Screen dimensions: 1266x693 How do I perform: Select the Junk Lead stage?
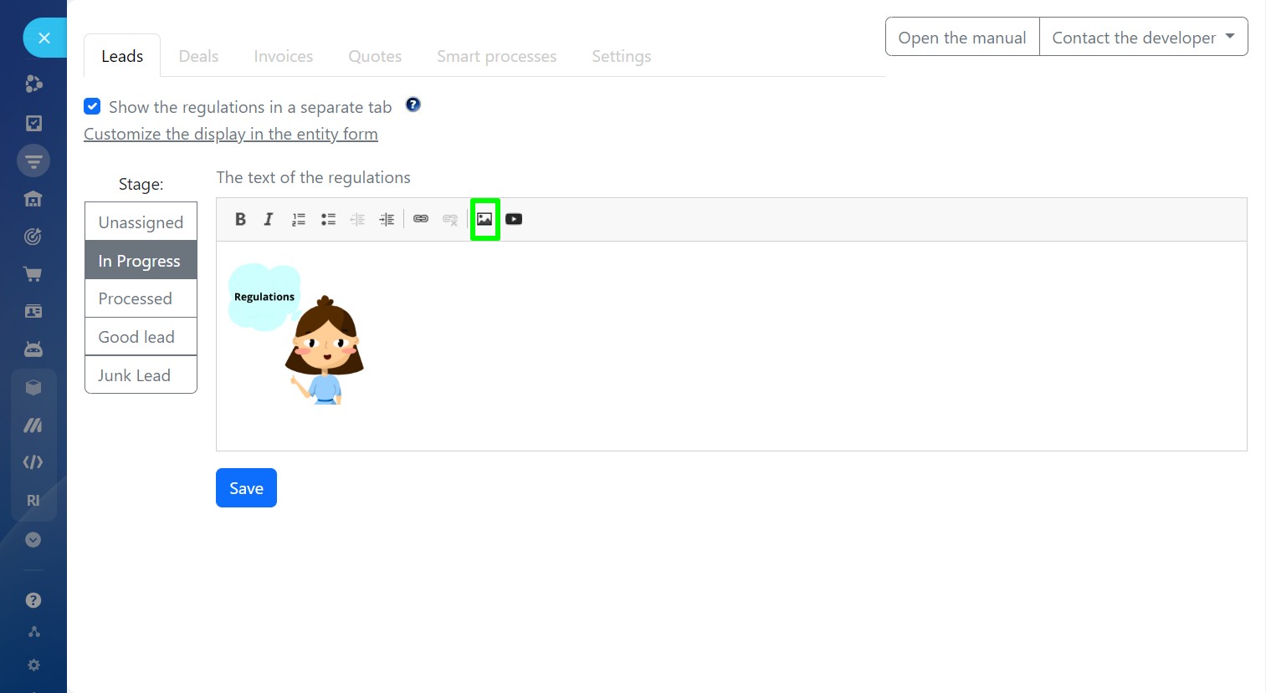(141, 375)
